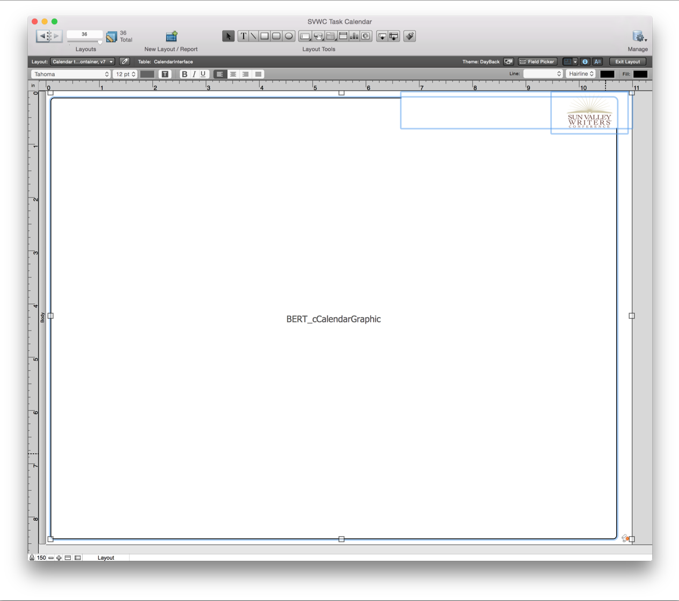
Task: Select the Field/Control tool
Action: click(x=305, y=36)
